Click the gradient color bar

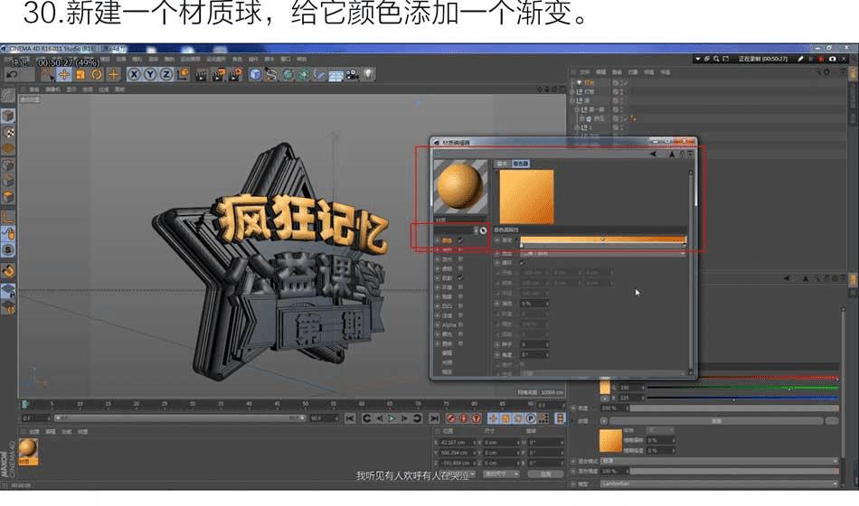click(x=602, y=239)
